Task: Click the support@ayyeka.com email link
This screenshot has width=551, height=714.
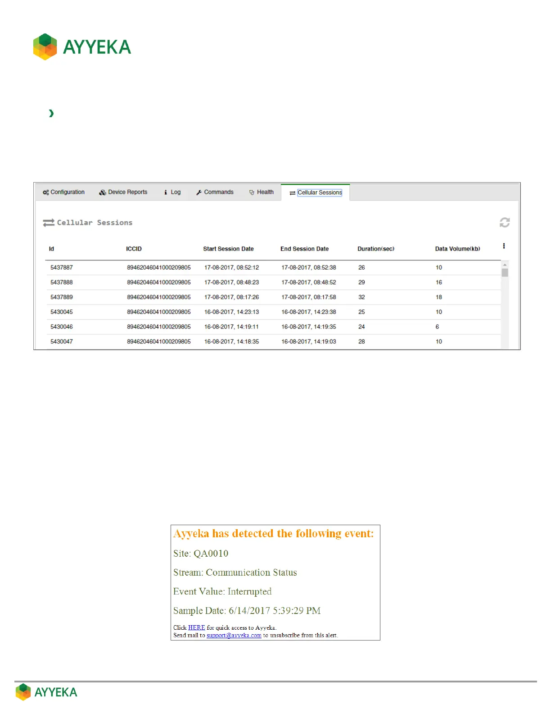Action: click(234, 635)
